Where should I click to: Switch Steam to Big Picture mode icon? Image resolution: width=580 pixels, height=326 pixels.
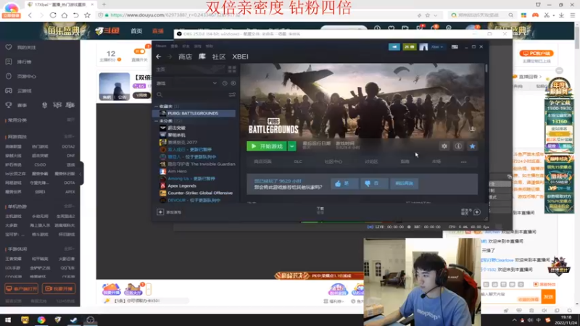click(455, 47)
